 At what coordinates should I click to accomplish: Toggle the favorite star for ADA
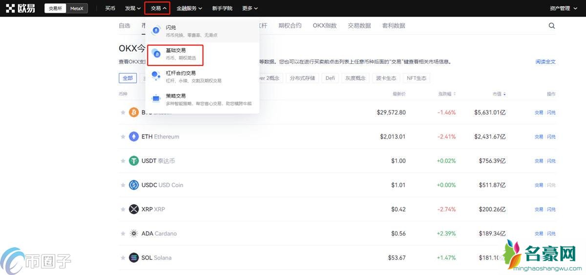point(123,234)
